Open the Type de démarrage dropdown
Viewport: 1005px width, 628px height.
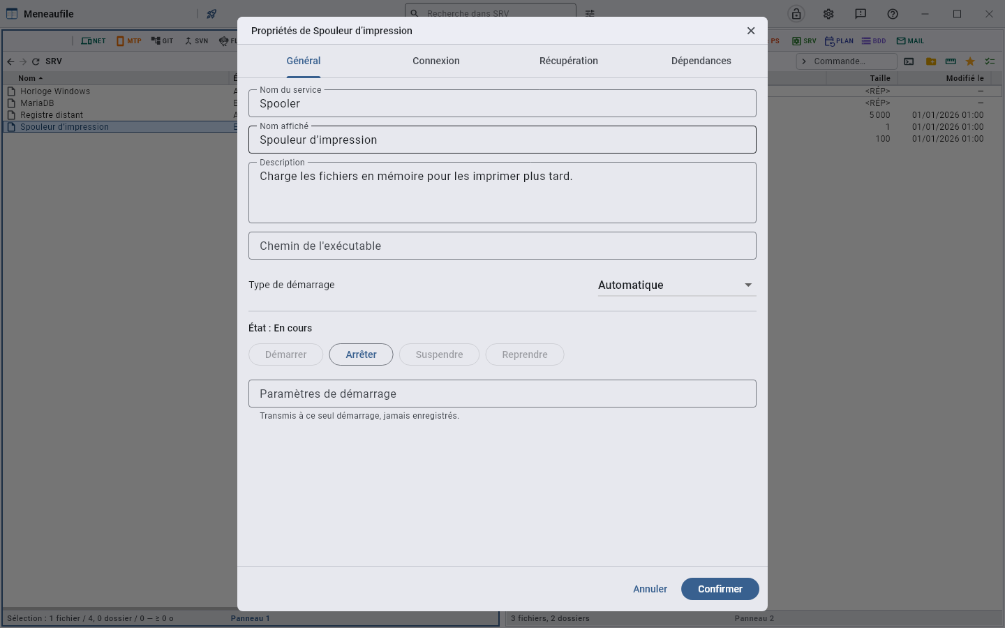[x=677, y=285]
